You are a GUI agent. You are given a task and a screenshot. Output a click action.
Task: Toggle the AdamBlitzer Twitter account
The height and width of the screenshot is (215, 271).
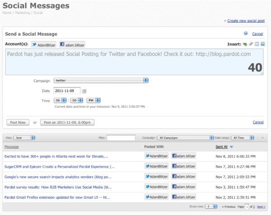coord(44,45)
